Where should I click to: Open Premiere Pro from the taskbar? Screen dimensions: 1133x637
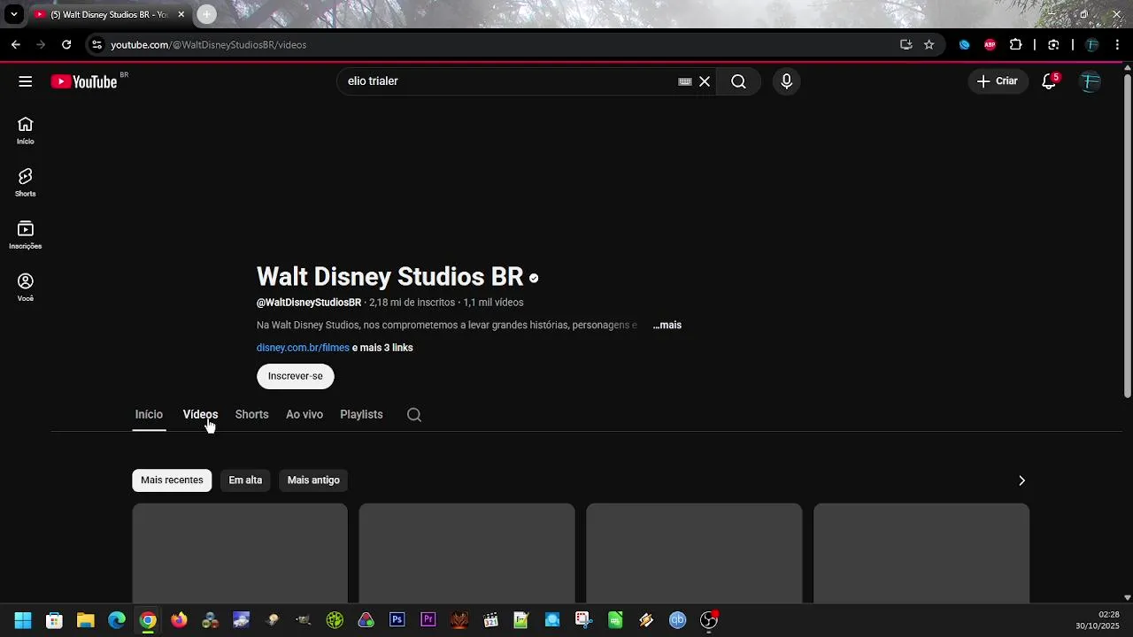428,620
